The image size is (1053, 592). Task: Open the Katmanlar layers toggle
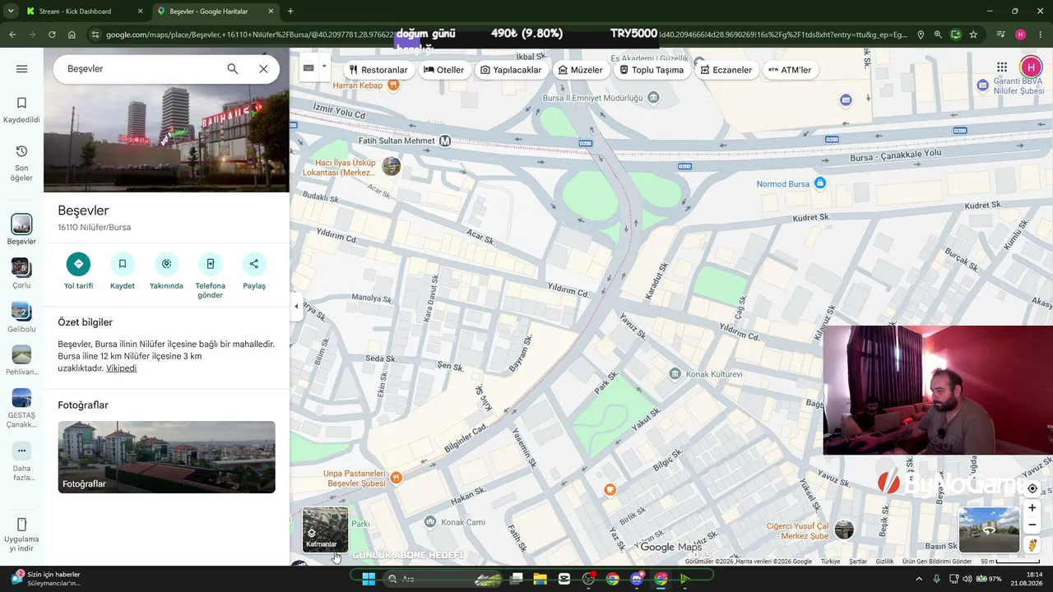(325, 530)
